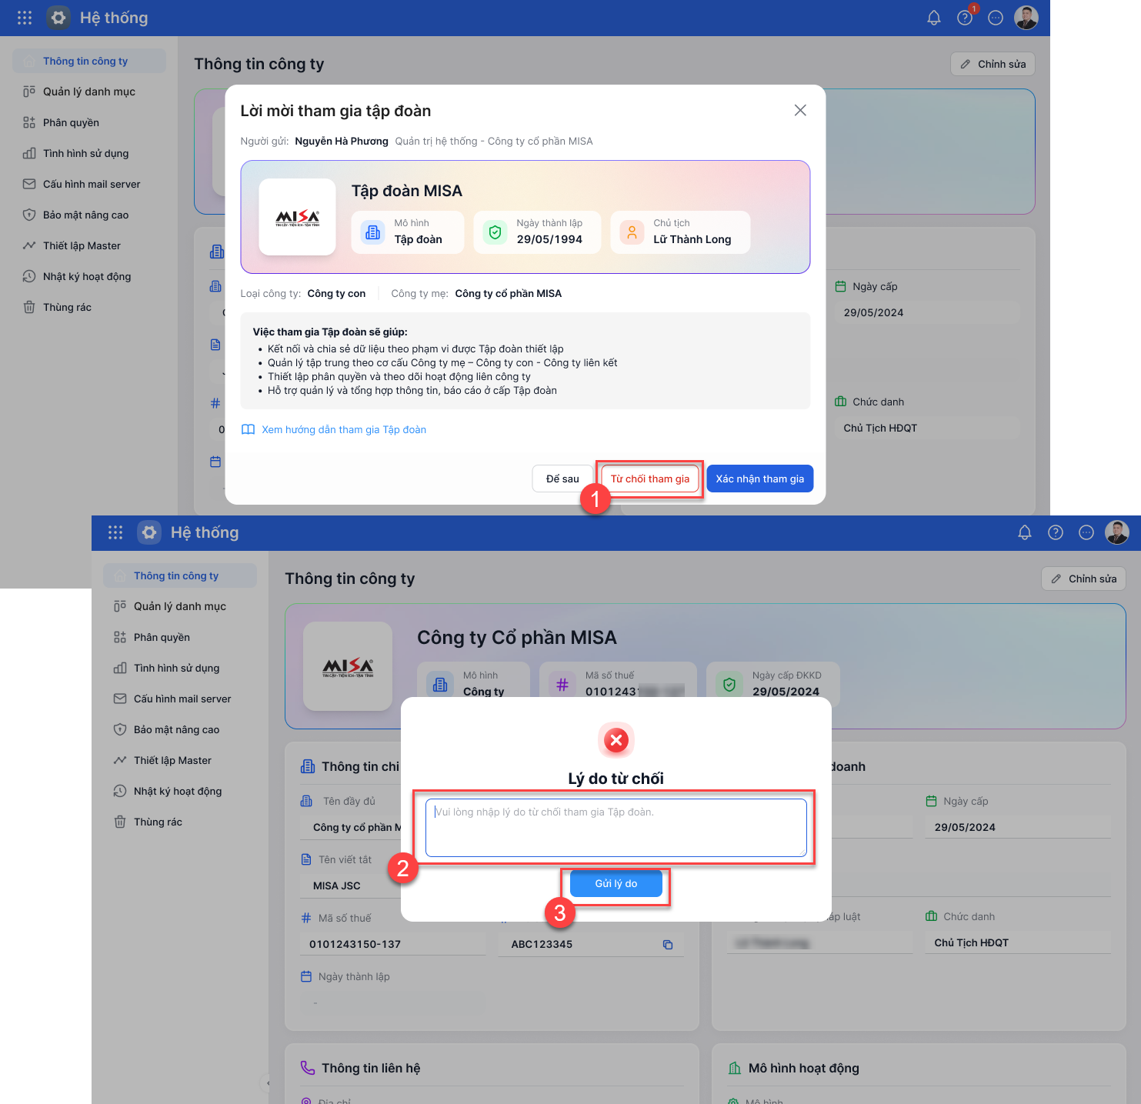Click chairman name Lữ Thành Long
Viewport: 1141px width, 1104px height.
pos(692,239)
